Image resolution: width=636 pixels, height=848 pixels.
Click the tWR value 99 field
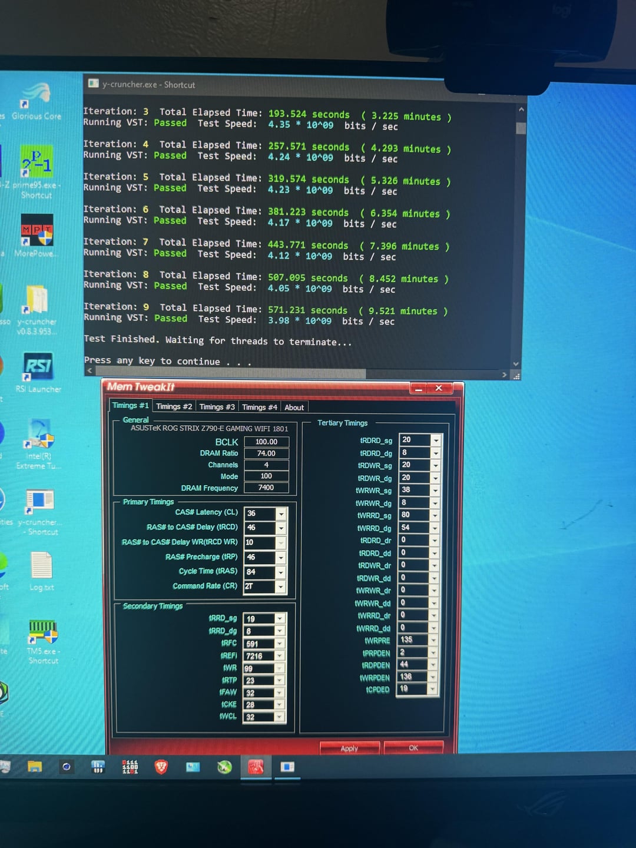(259, 668)
